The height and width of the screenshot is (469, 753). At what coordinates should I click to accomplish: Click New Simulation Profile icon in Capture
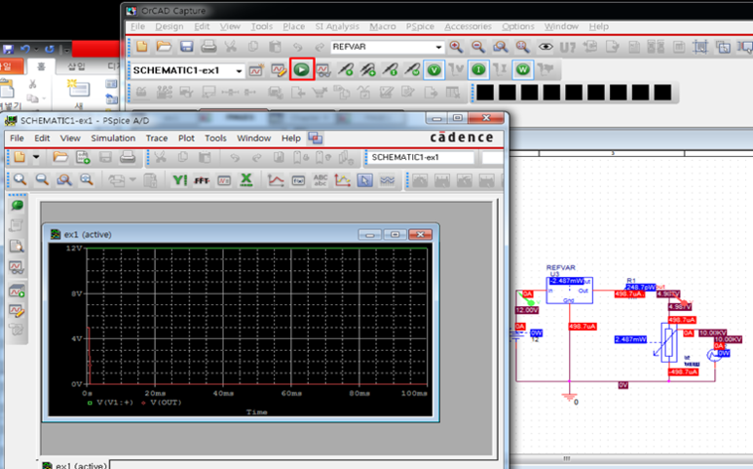256,70
